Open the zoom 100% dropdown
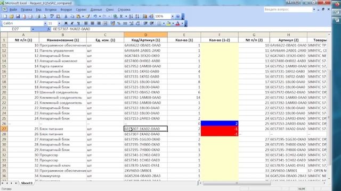 tap(173, 16)
